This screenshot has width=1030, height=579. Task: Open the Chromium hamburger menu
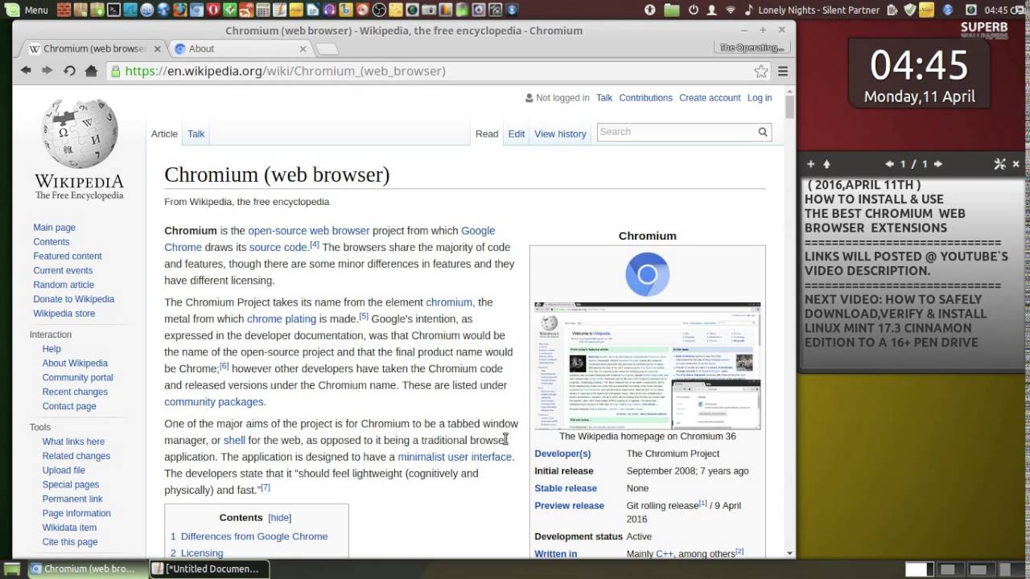(782, 71)
